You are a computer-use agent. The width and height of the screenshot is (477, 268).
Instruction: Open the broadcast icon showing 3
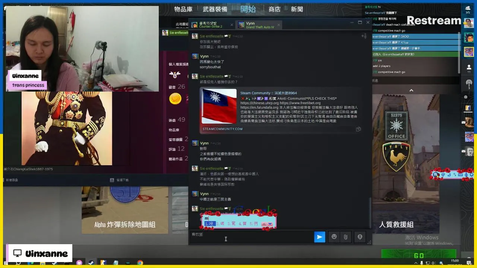click(469, 84)
